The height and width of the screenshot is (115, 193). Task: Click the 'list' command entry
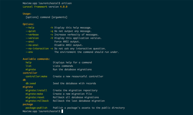[28, 66]
